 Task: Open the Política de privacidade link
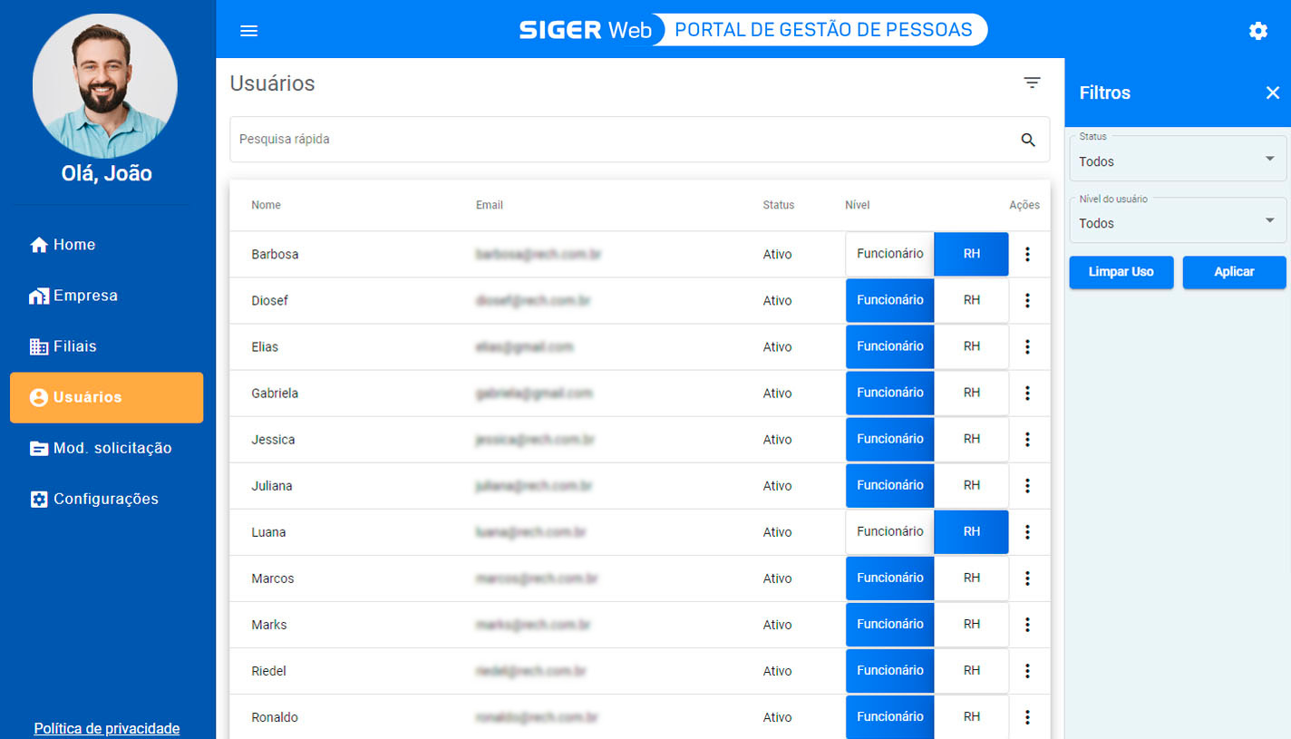[106, 728]
